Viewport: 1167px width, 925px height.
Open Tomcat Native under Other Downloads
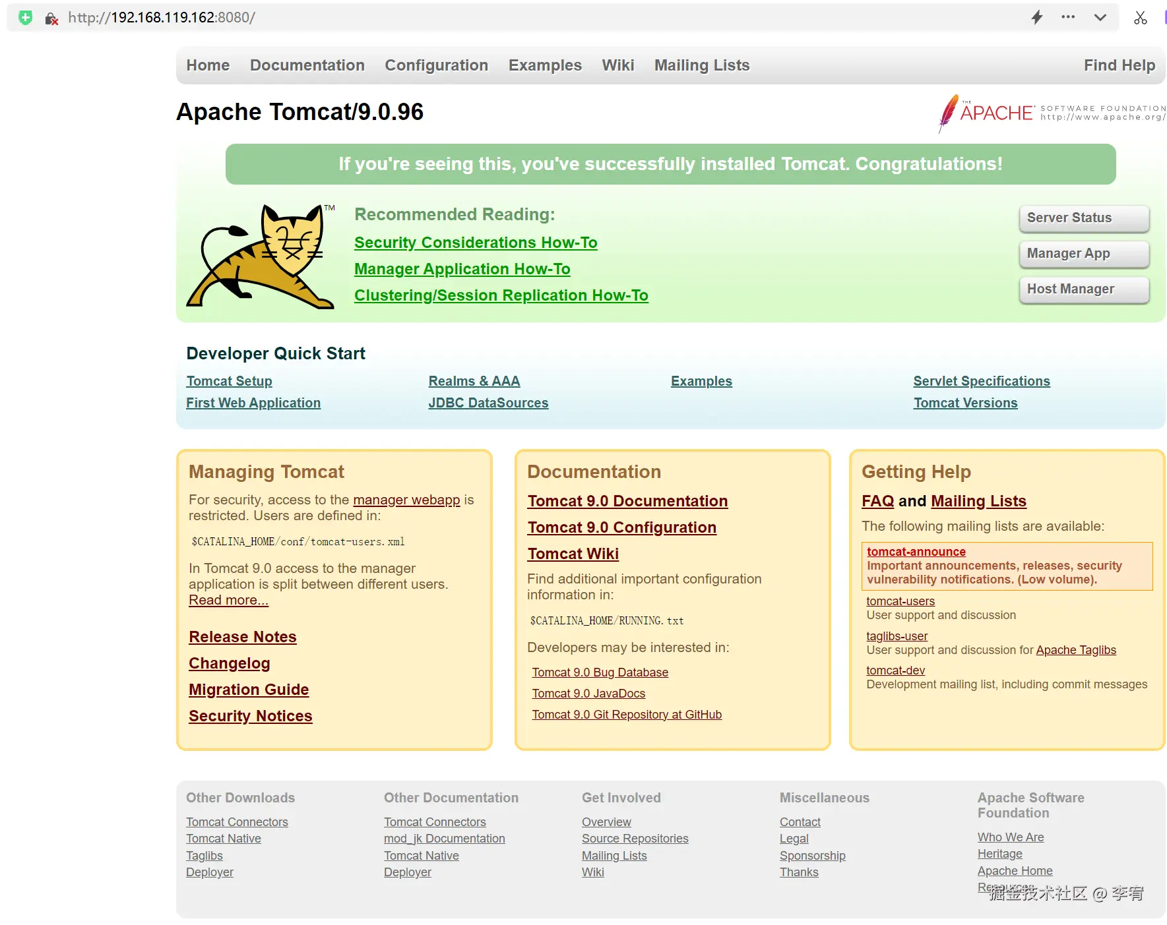click(224, 839)
